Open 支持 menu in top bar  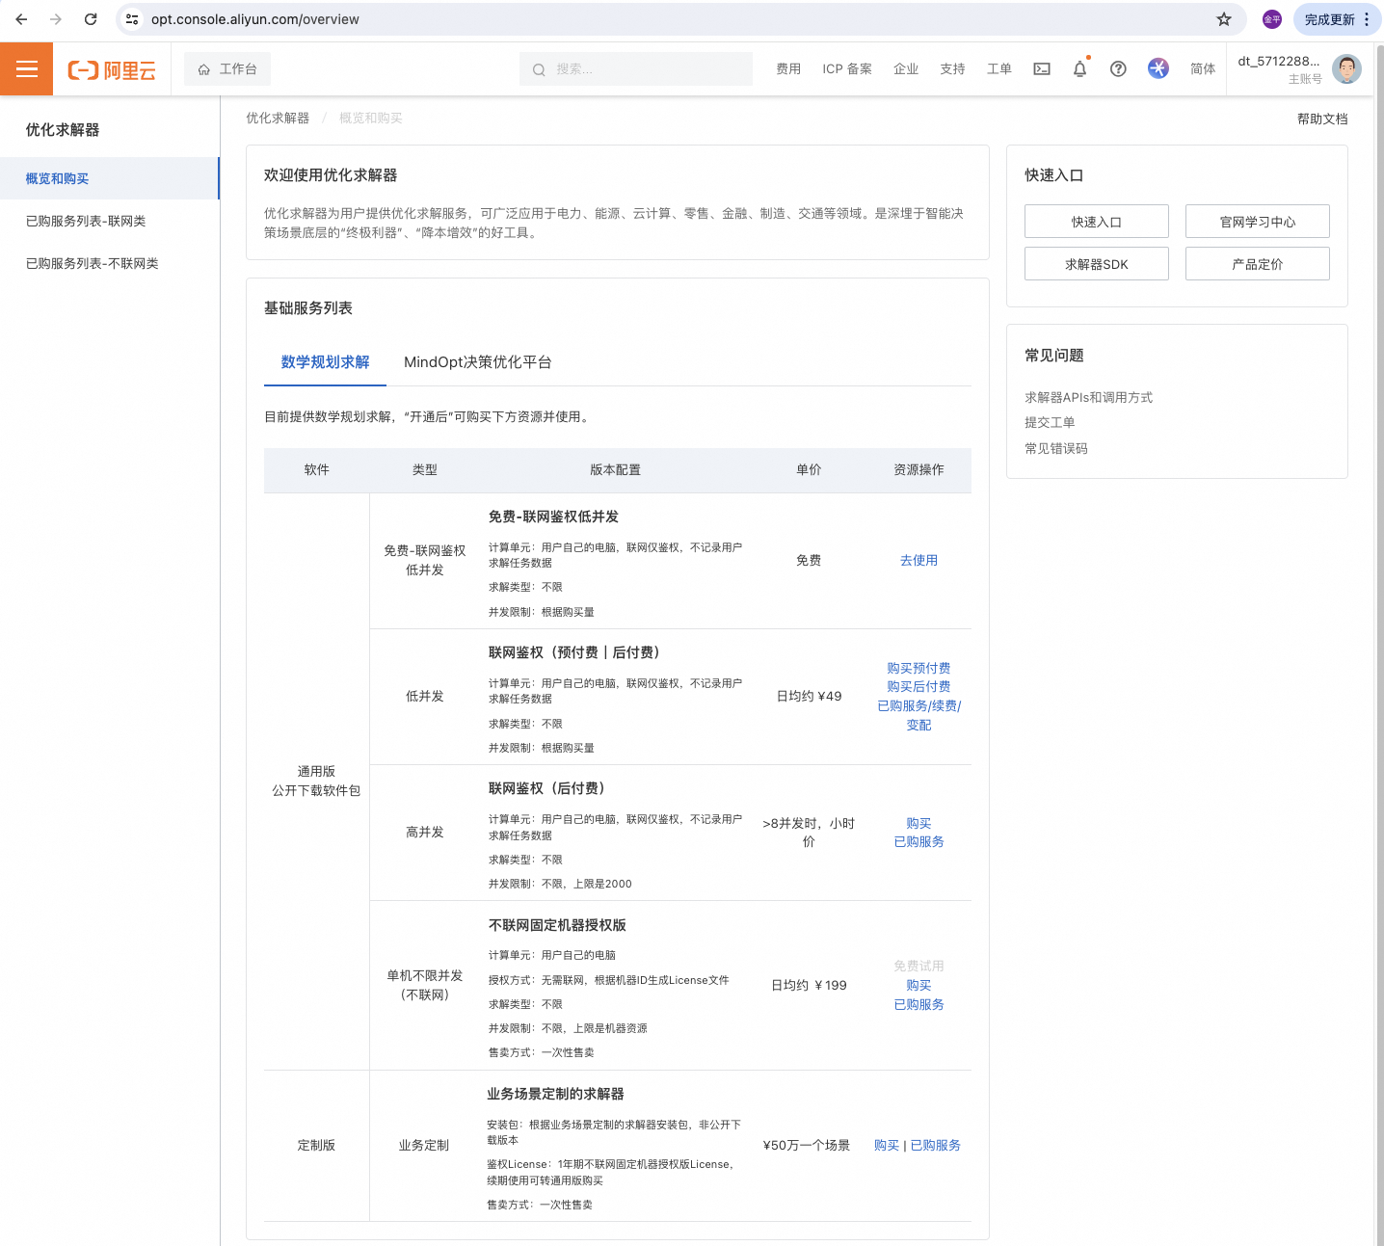click(x=952, y=69)
